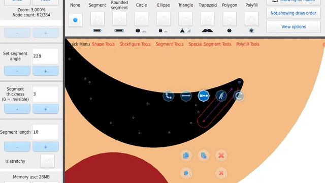This screenshot has height=183, width=325.
Task: Decrease segment thickness with minus
Action: [x=17, y=109]
